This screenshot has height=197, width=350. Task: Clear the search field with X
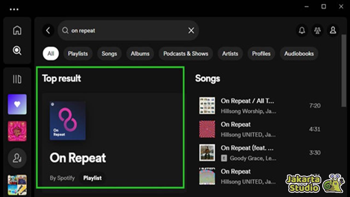191,31
